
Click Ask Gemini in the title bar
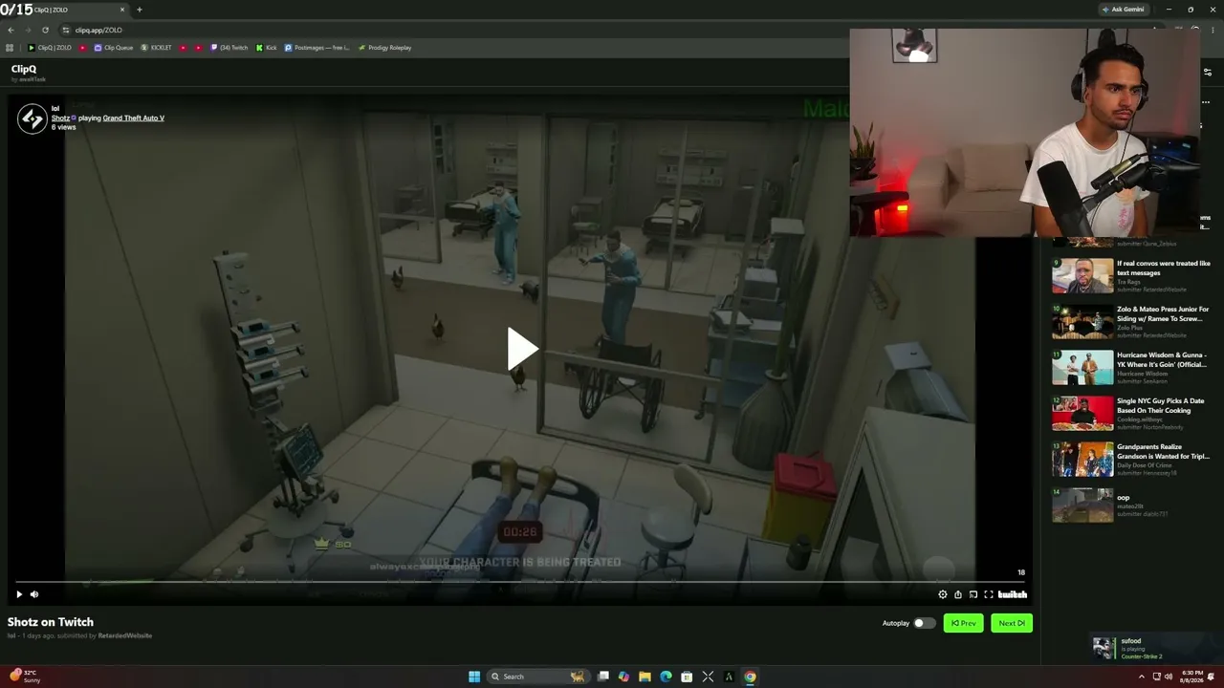tap(1123, 10)
